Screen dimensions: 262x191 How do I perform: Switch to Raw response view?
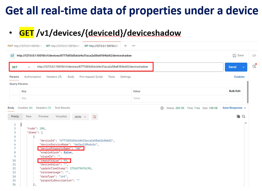point(29,117)
